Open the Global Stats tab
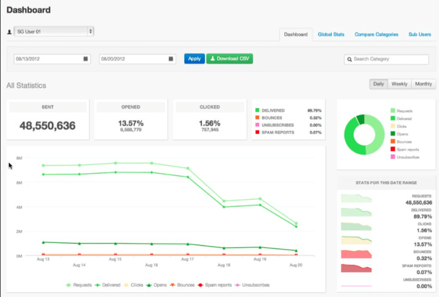Image resolution: width=439 pixels, height=297 pixels. [x=331, y=34]
